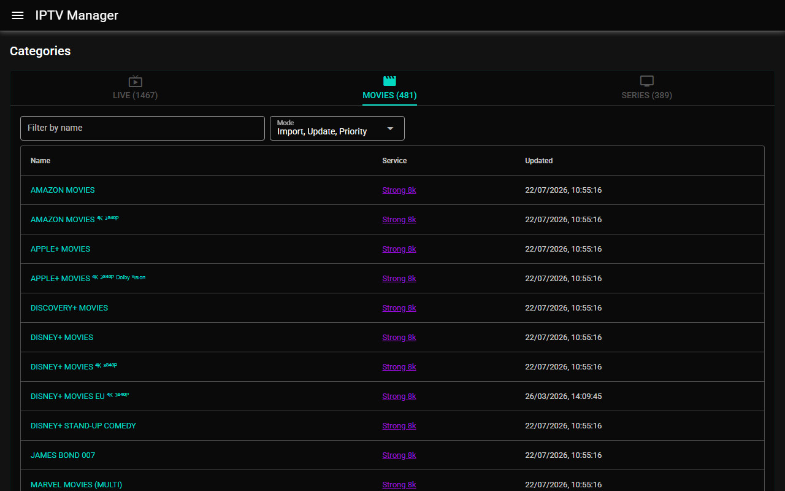The height and width of the screenshot is (491, 785).
Task: Click the 26/03/2026, 14:09:45 updated timestamp
Action: 564,396
